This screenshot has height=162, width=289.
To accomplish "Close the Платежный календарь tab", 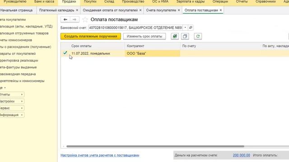I will (77, 10).
